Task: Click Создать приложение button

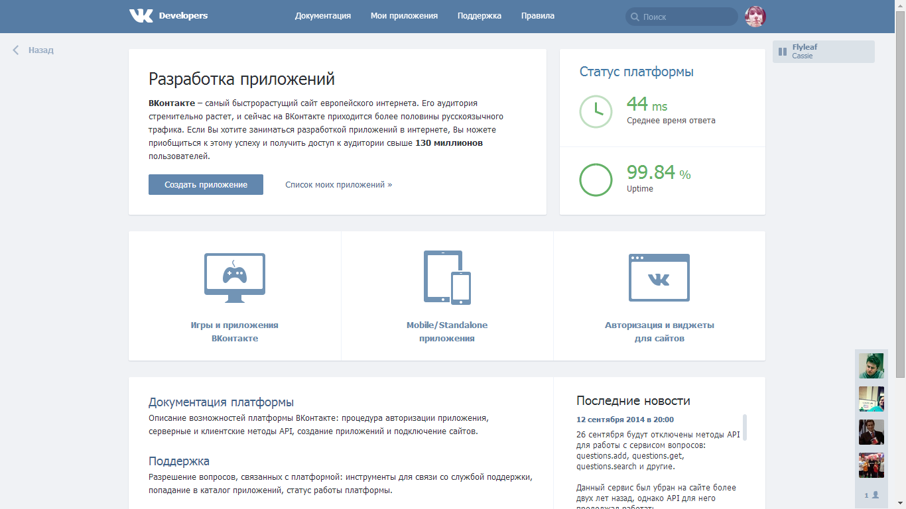Action: pyautogui.click(x=206, y=185)
